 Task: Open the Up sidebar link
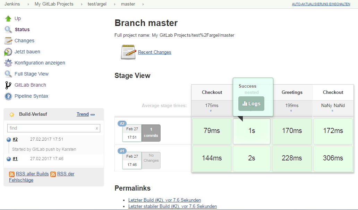18,18
